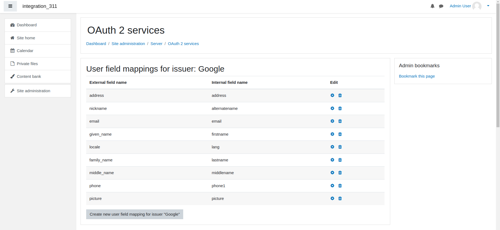This screenshot has height=230, width=500.
Task: Edit the address field mapping gear
Action: point(332,95)
